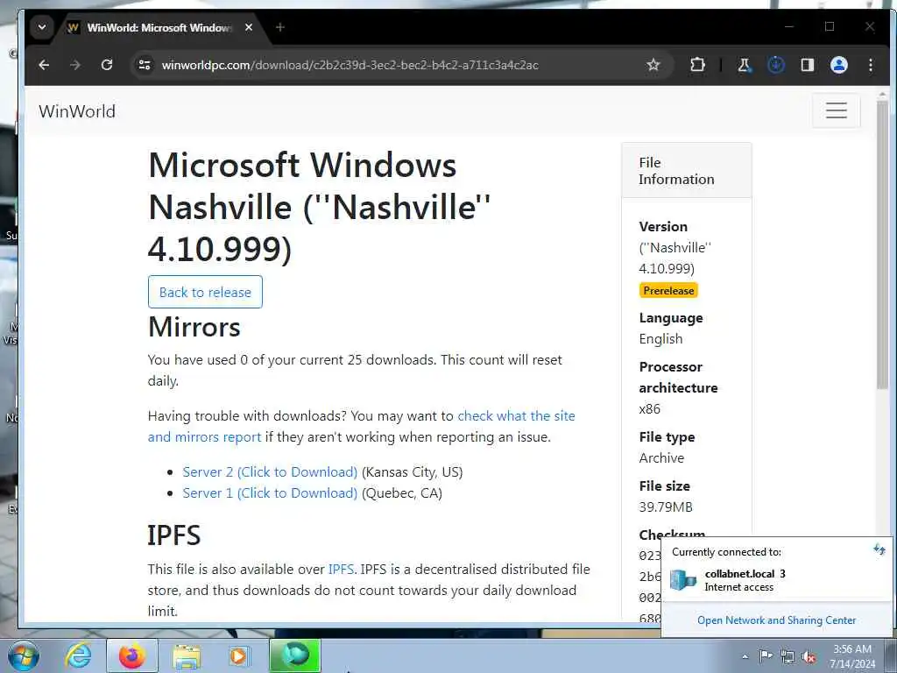Bookmark this page with the star icon
Screen dimensions: 897x673
(x=653, y=65)
